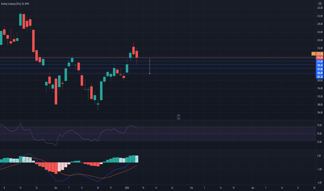Click '2022' on the time axis
This screenshot has width=324, height=191.
tap(127, 188)
